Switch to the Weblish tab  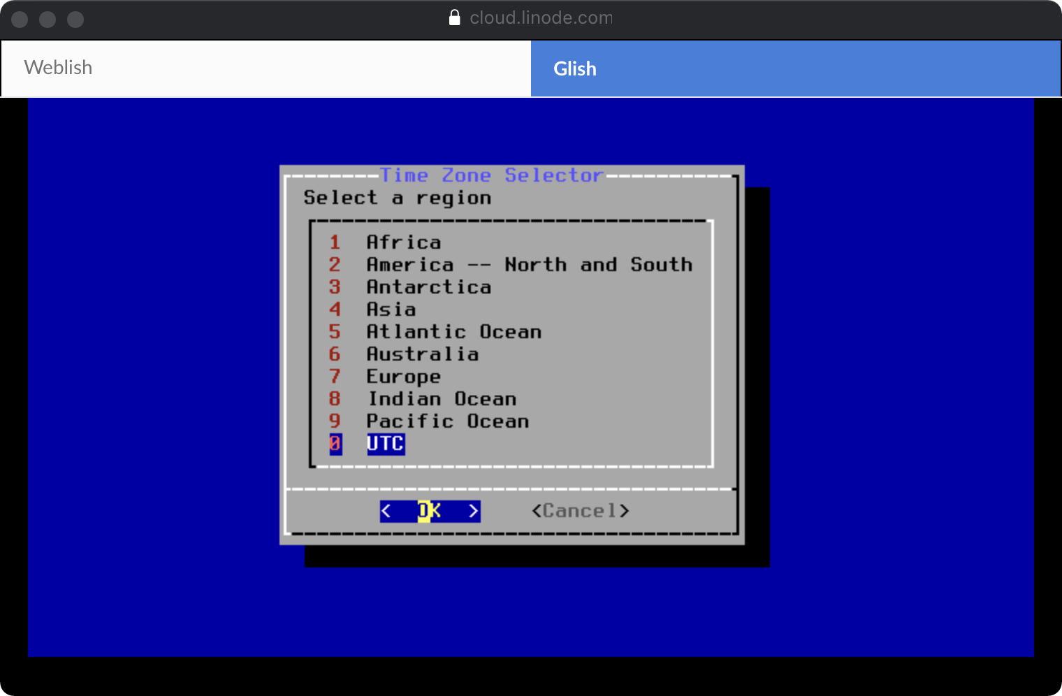coord(265,68)
